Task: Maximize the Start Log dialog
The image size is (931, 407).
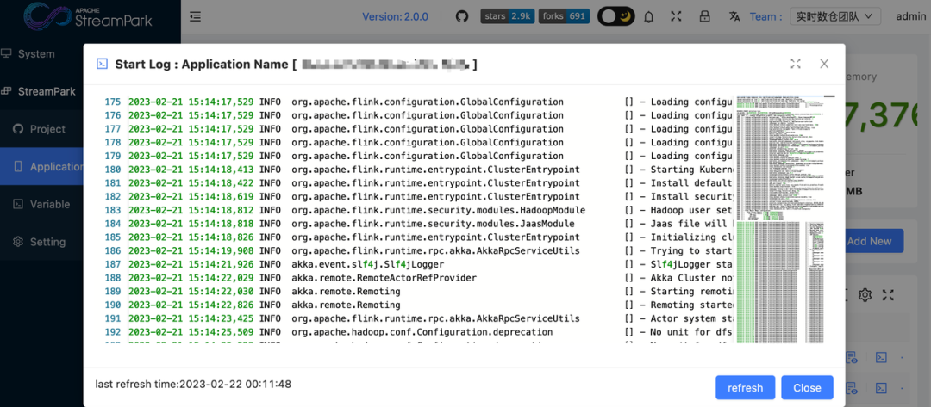Action: 796,64
